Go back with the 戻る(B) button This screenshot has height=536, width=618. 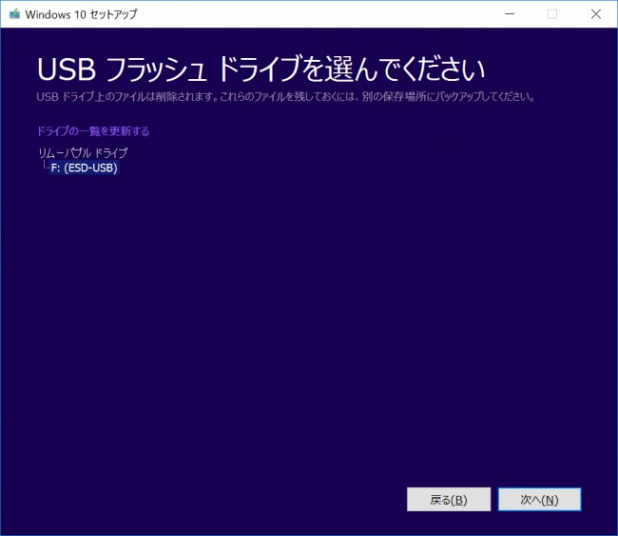click(x=449, y=499)
